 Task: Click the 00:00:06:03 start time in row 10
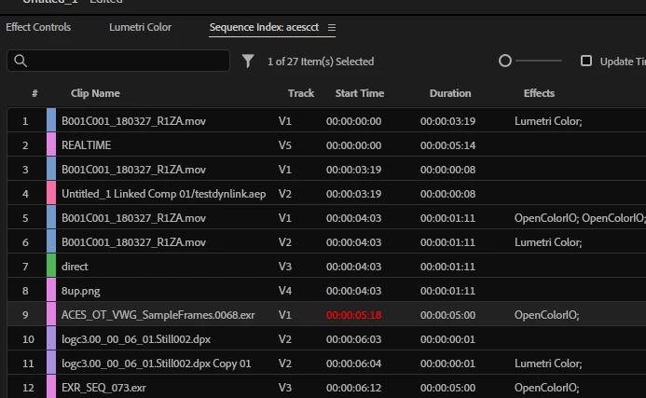354,339
